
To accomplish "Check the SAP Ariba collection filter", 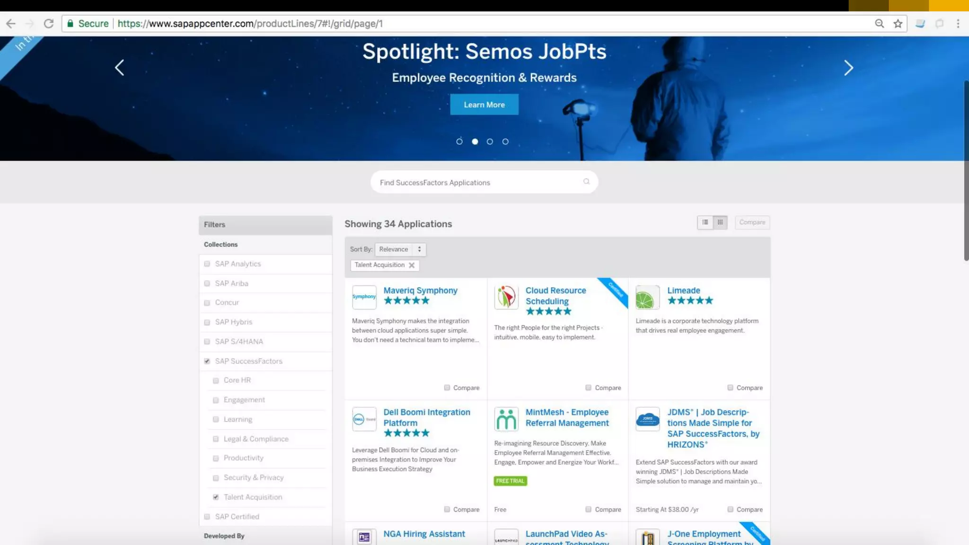I will coord(207,283).
